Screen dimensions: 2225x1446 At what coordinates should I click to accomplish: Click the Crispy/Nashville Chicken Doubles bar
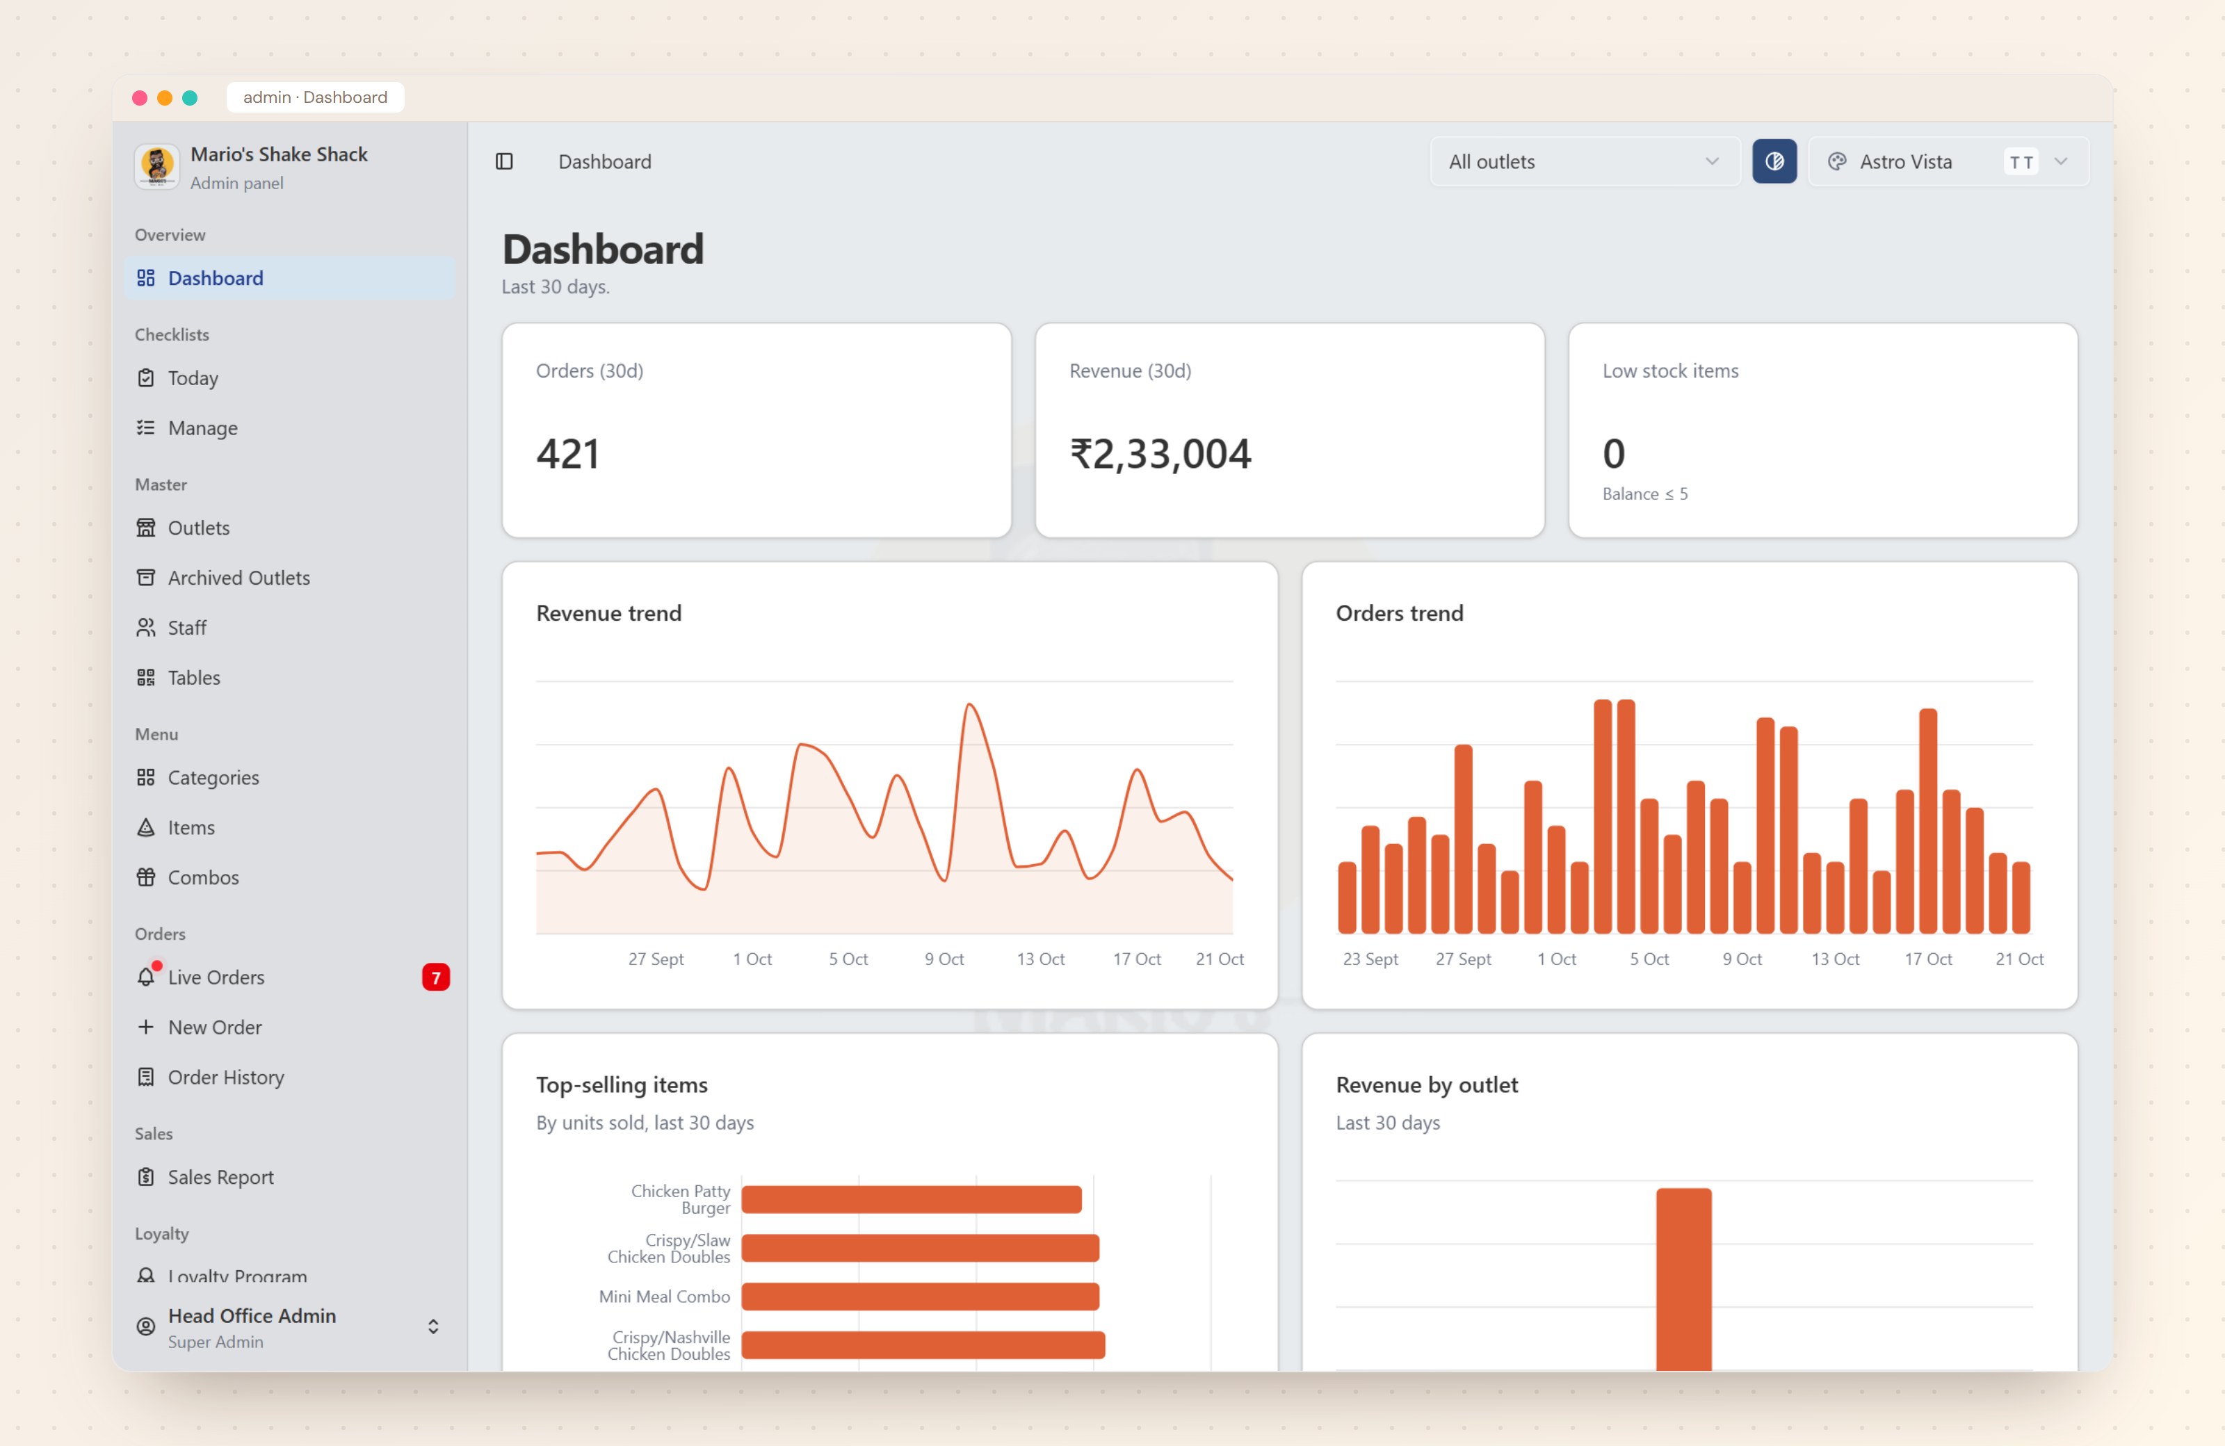click(923, 1345)
